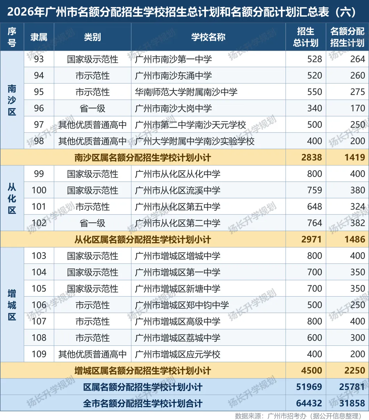Click school name '广州市从化区第五中学'
Screen dimensions: 369x420
[x=177, y=206]
